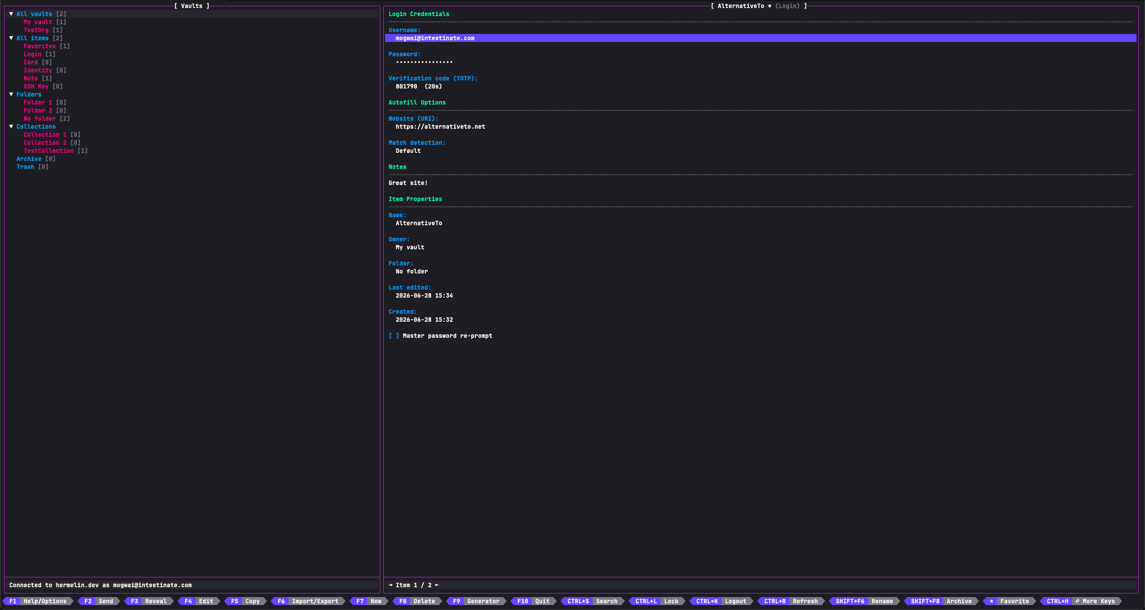The height and width of the screenshot is (610, 1145).
Task: Select My vault in tree
Action: (x=38, y=22)
